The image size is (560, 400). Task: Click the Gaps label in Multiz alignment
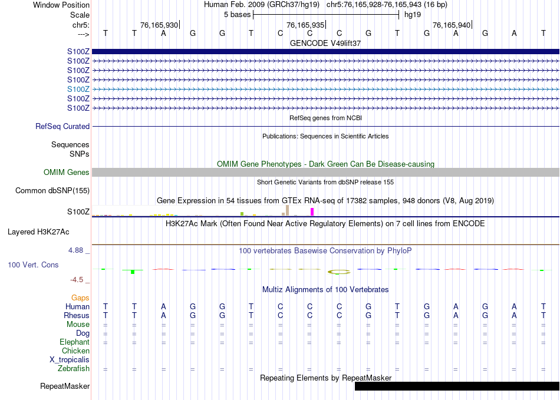point(80,297)
